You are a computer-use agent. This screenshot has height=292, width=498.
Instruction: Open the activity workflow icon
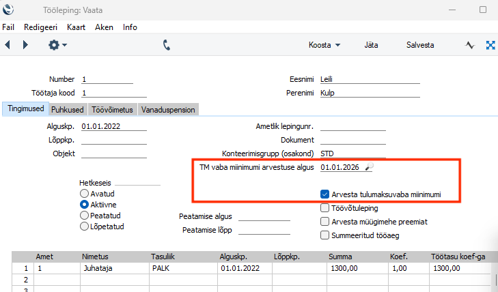point(469,45)
